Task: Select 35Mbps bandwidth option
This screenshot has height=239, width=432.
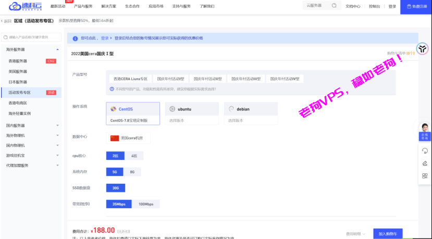Action: tap(119, 204)
